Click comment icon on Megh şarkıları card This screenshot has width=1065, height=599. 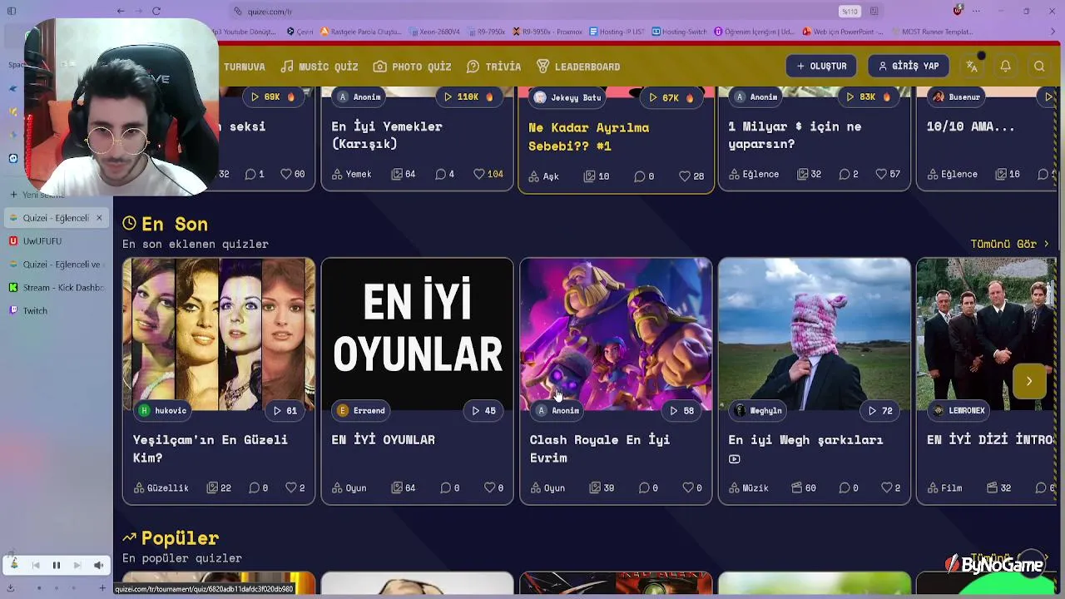point(844,488)
